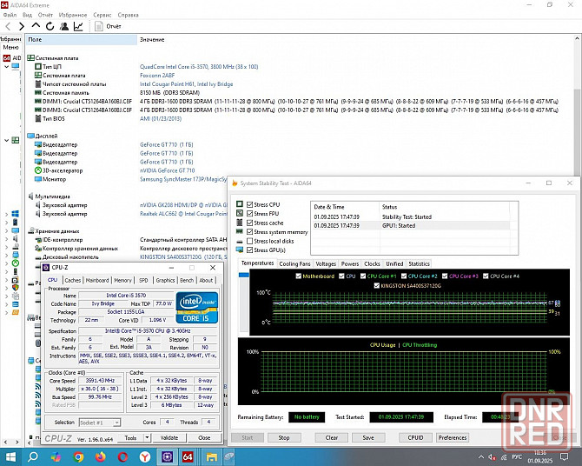Switch to the Cooling Fans tab

[x=294, y=263]
